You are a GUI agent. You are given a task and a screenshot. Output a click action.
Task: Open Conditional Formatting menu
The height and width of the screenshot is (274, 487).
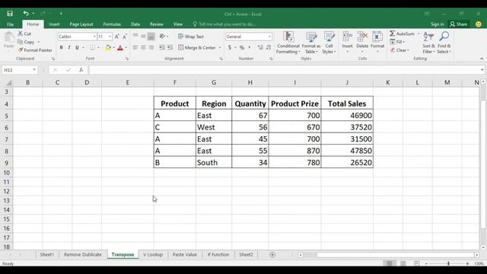288,43
